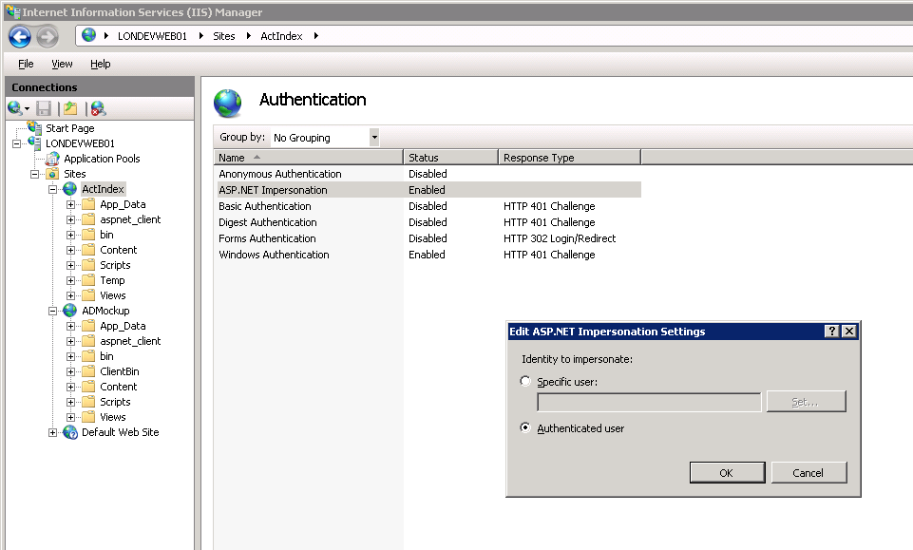Sort by the Name column header
Viewport: 913px width, 550px height.
click(309, 157)
